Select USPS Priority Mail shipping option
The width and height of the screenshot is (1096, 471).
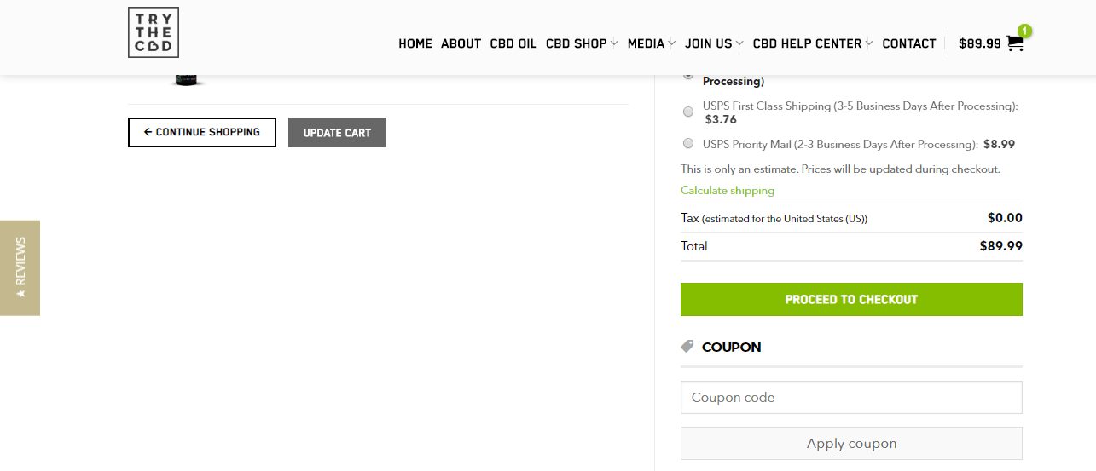pyautogui.click(x=688, y=143)
